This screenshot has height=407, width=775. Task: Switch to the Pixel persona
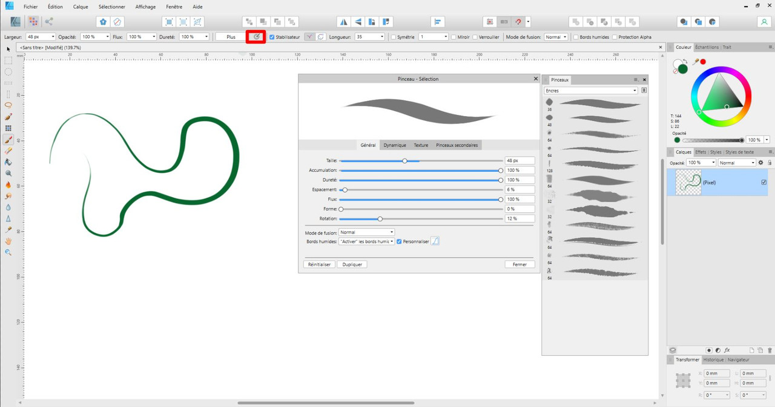pos(33,22)
